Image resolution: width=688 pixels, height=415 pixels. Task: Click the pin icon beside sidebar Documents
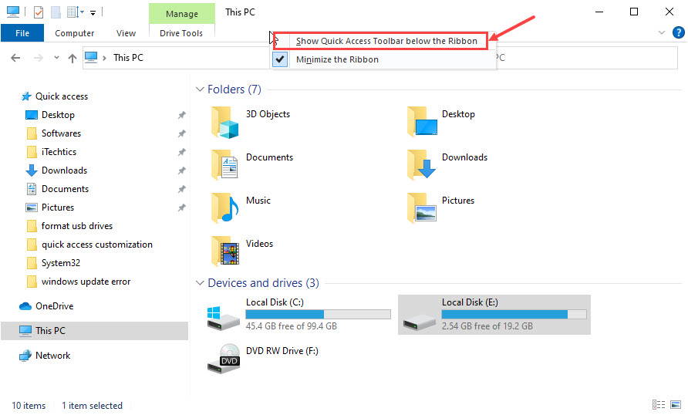(x=182, y=189)
